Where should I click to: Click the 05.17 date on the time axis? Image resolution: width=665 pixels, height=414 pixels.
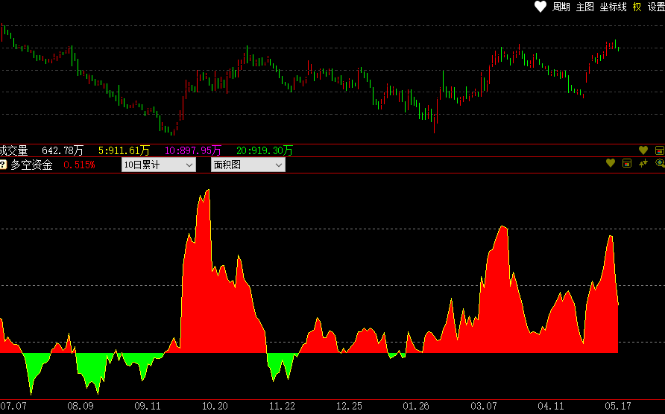618,406
